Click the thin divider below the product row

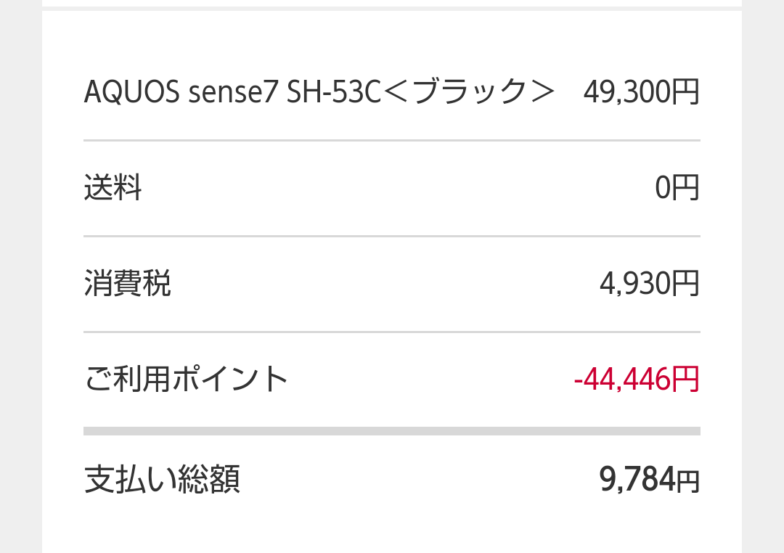tap(392, 140)
